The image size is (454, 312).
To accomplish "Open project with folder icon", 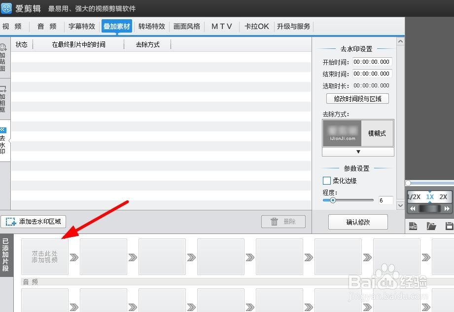I will coord(431,226).
